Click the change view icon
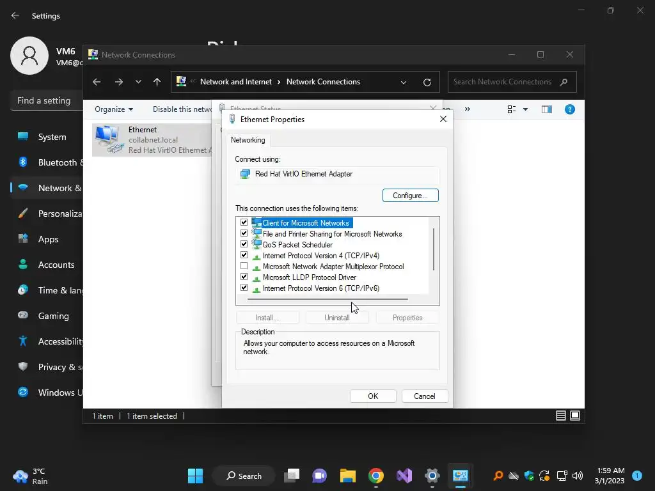Viewport: 655px width, 491px height. (512, 109)
